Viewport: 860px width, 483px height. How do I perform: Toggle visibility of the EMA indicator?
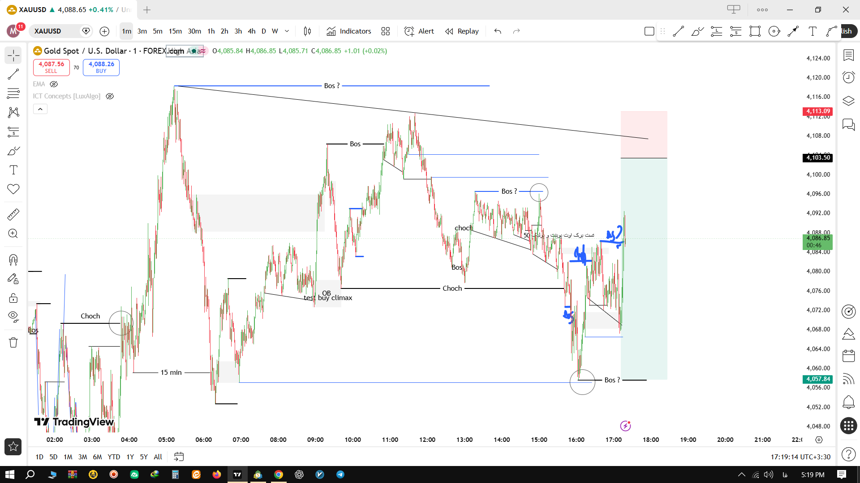pos(54,84)
